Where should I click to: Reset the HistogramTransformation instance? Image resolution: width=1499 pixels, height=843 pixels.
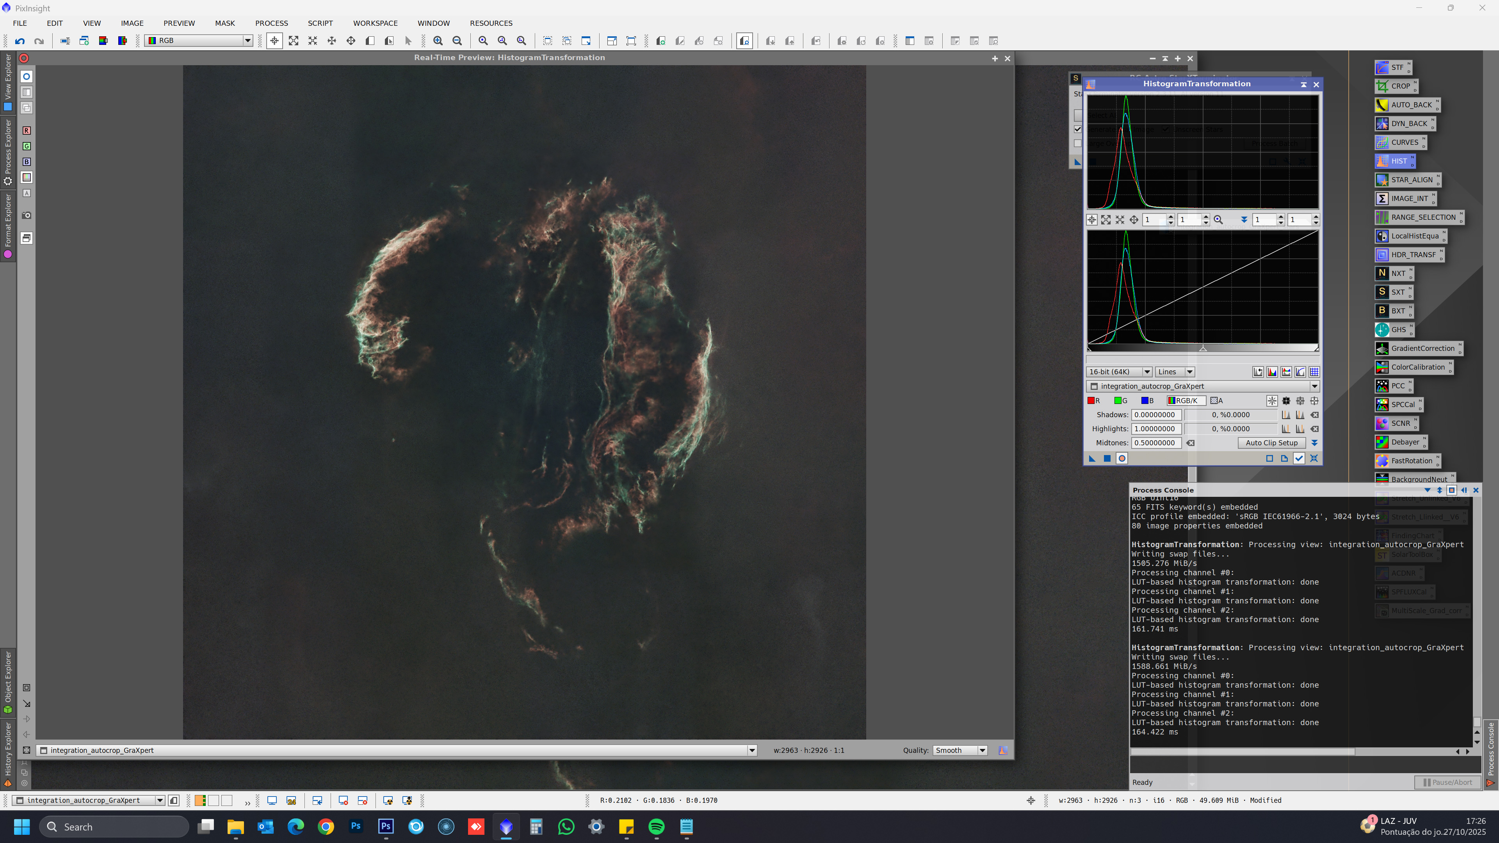(1314, 459)
